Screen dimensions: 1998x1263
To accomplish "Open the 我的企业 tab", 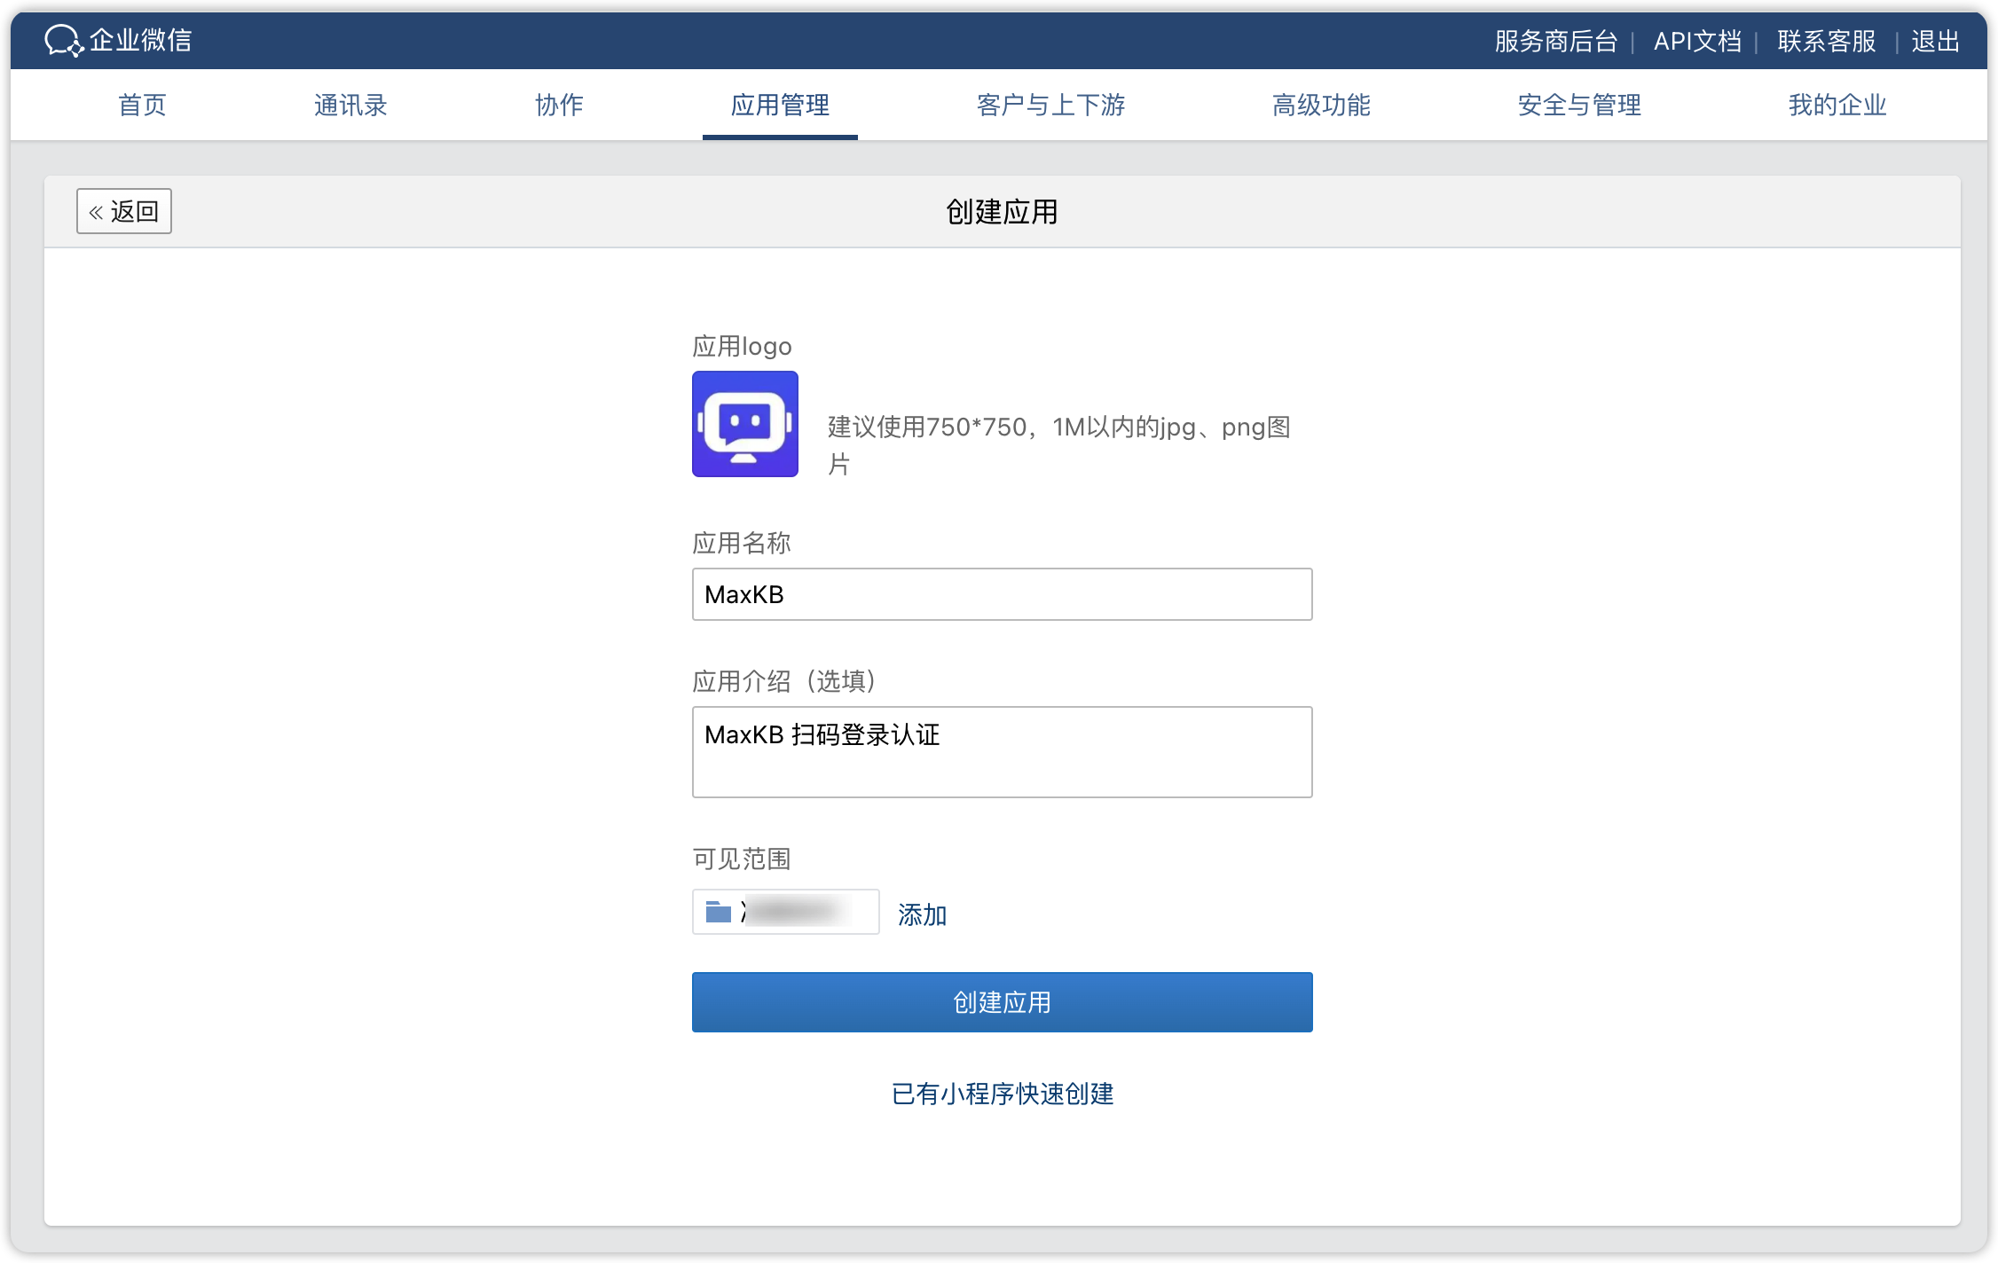I will pyautogui.click(x=1837, y=105).
